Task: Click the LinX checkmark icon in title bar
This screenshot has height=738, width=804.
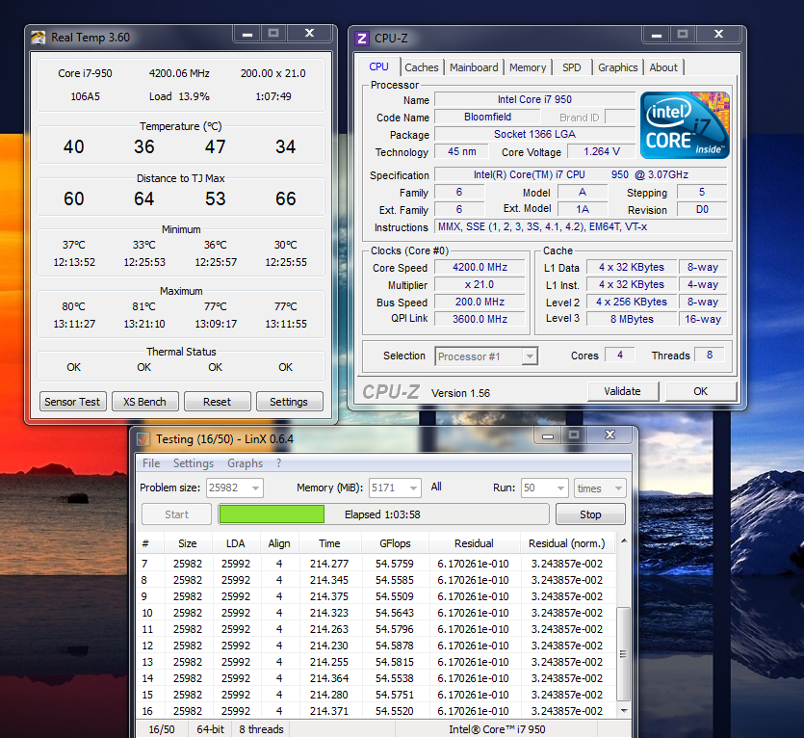Action: [x=143, y=439]
